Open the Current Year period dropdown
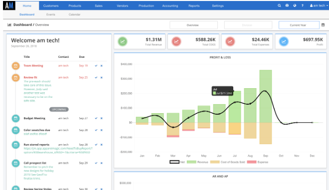Image resolution: width=329 pixels, height=190 pixels. (x=299, y=25)
